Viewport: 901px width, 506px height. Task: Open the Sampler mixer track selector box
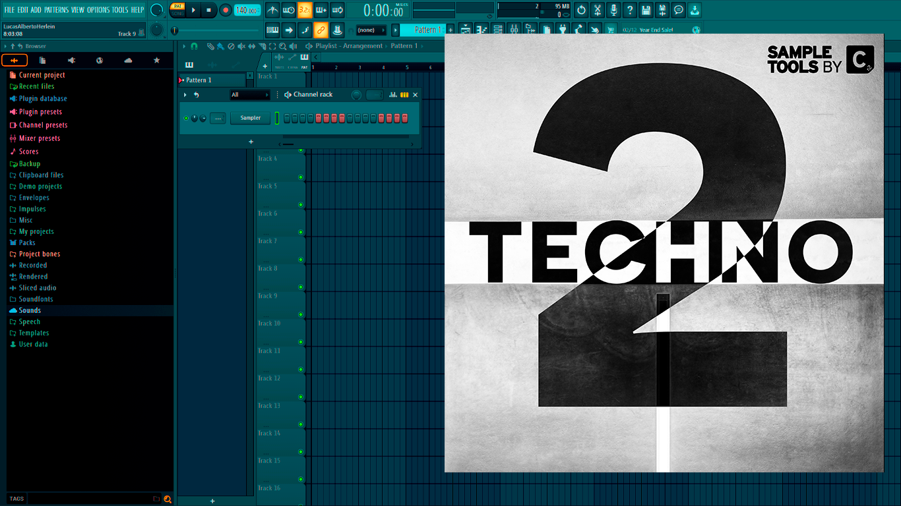tap(218, 118)
